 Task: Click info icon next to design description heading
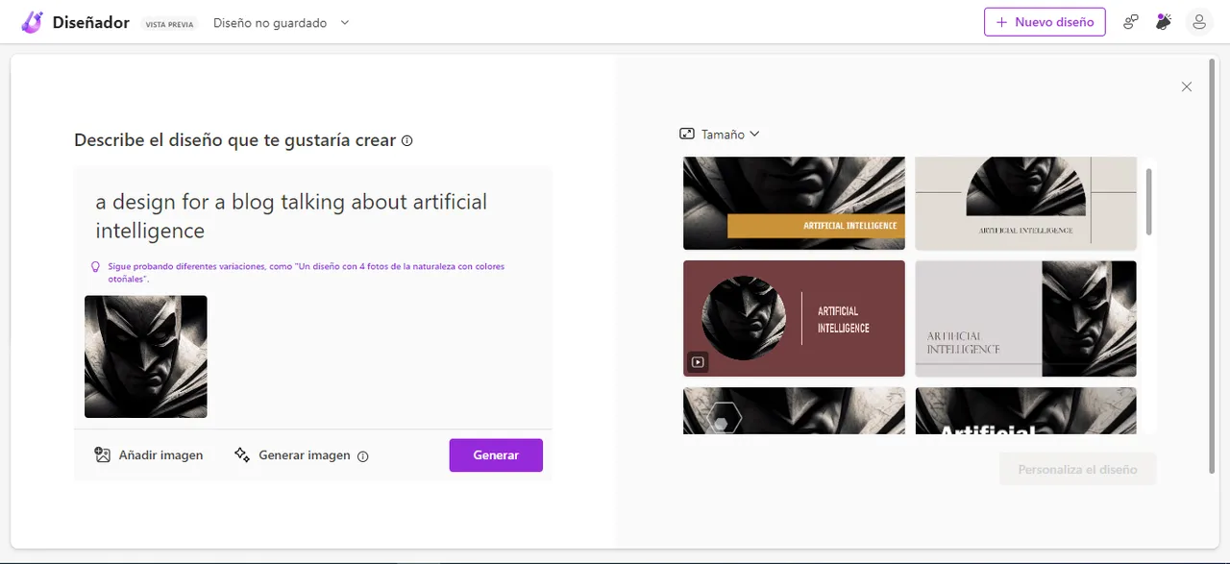coord(406,140)
